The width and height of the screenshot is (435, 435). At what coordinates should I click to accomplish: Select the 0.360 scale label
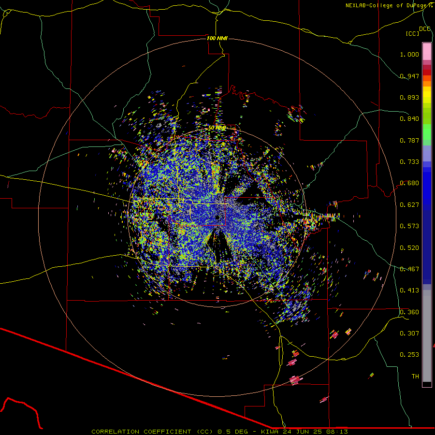409,312
